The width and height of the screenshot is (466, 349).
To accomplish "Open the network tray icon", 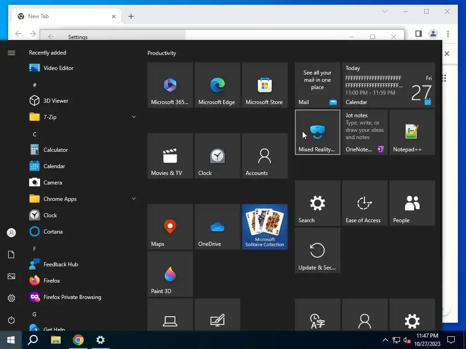I will 396,340.
